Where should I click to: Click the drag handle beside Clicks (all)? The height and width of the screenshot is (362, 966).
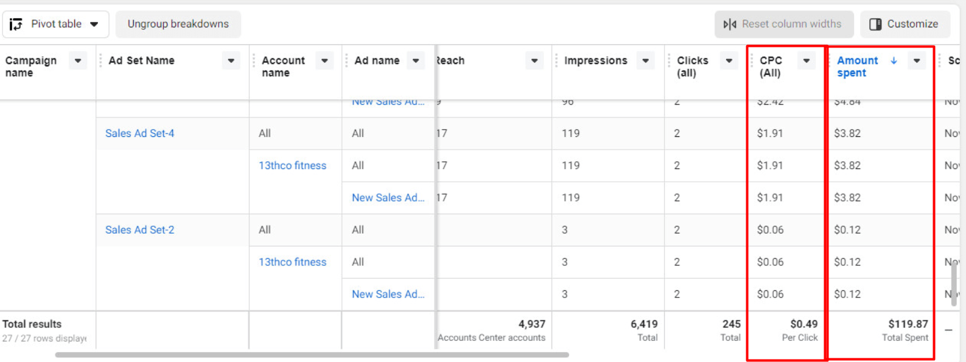point(669,61)
